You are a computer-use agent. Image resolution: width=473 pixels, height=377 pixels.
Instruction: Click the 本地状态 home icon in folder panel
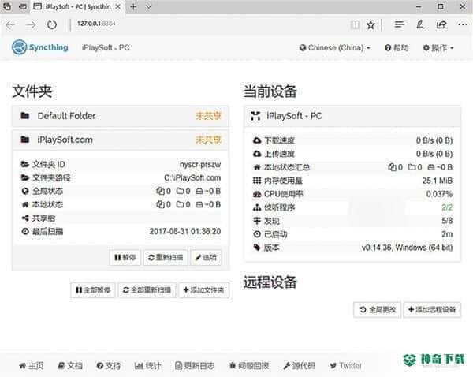tap(25, 204)
